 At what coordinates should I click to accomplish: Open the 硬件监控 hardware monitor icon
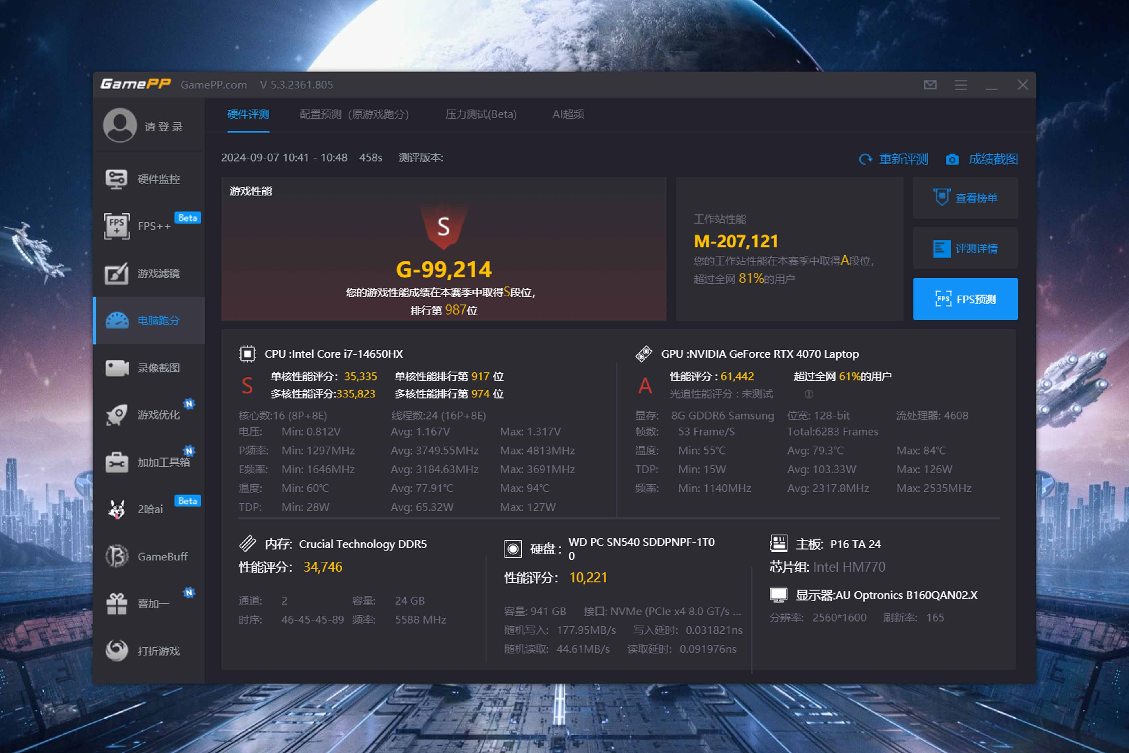pyautogui.click(x=116, y=179)
